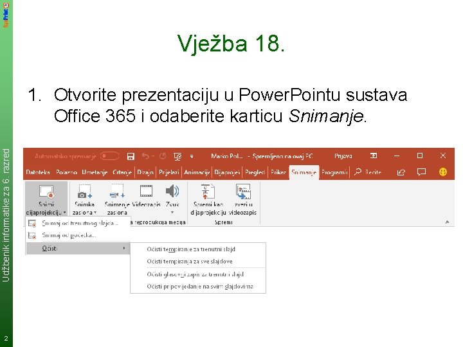Click the Snimi dijaprojekciju record icon
The width and height of the screenshot is (463, 347).
(46, 191)
